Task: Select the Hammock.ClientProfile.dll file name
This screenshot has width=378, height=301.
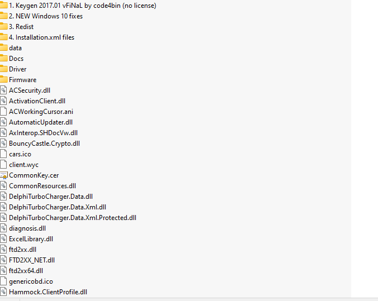Action: point(48,292)
